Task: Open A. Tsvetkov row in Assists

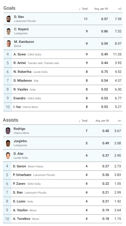Action: pos(62,219)
